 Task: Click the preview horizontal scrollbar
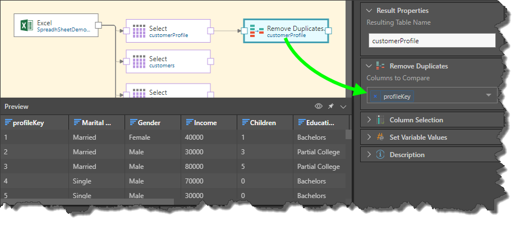pos(90,201)
